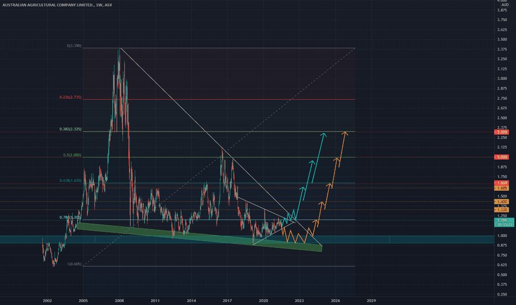Click the 2029 label on time axis
The height and width of the screenshot is (305, 516).
click(x=371, y=301)
